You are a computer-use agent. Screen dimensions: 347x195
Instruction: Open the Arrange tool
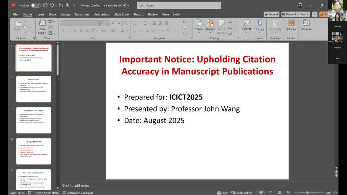(x=210, y=25)
